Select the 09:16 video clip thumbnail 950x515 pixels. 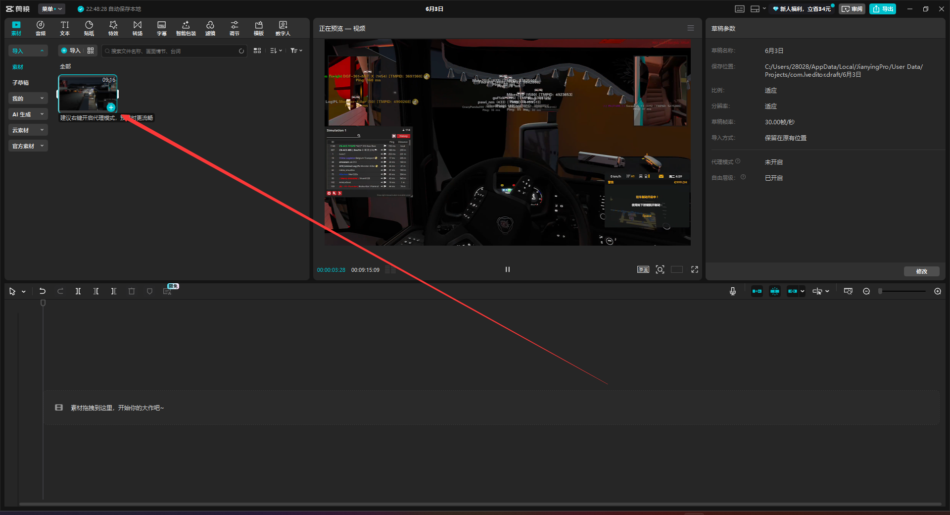point(88,94)
